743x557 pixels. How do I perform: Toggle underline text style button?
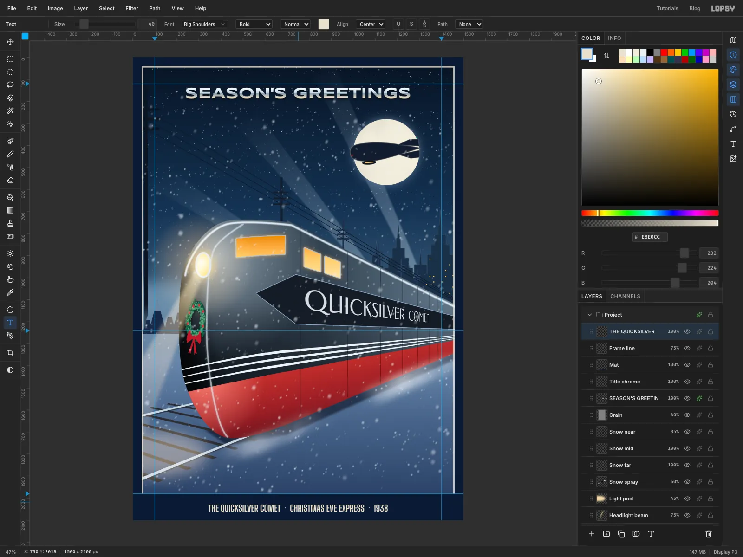tap(398, 24)
